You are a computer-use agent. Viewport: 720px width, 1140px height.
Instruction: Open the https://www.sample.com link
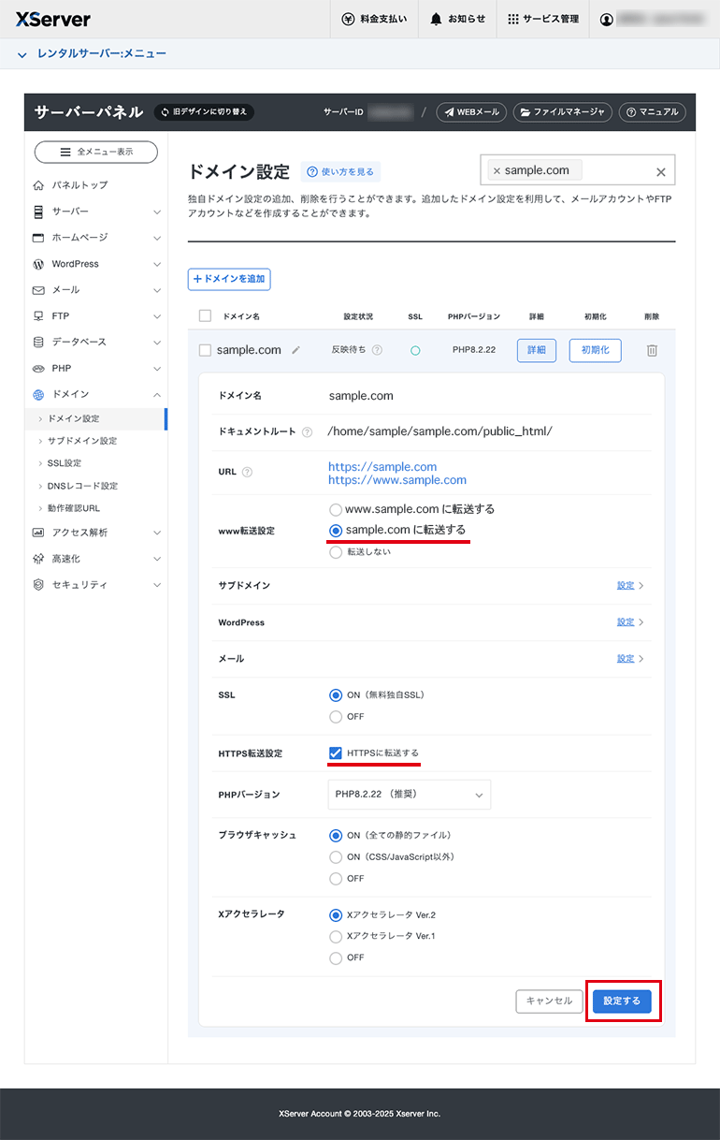tap(397, 480)
